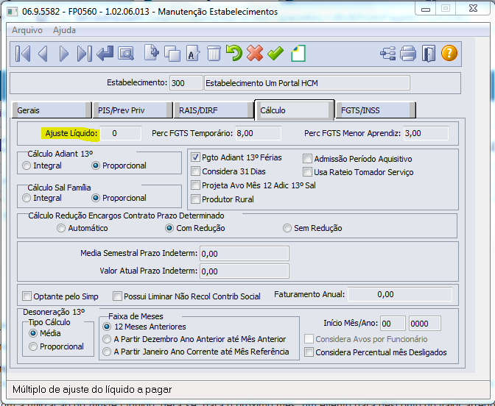Delete record trash can icon
The image size is (495, 406).
coord(214,53)
